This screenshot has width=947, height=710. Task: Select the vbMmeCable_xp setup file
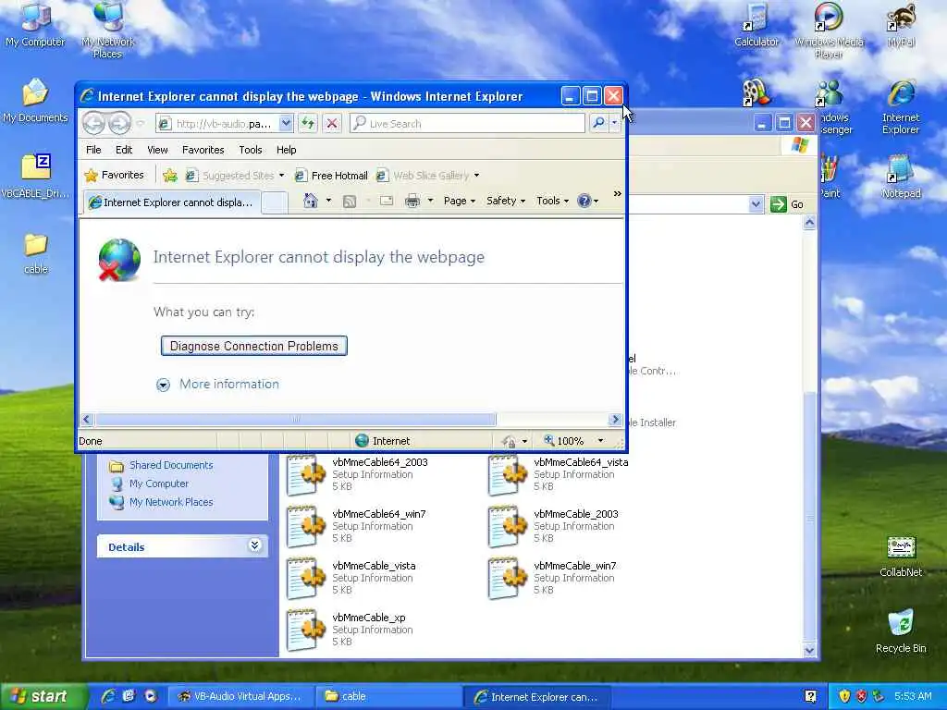pyautogui.click(x=351, y=630)
